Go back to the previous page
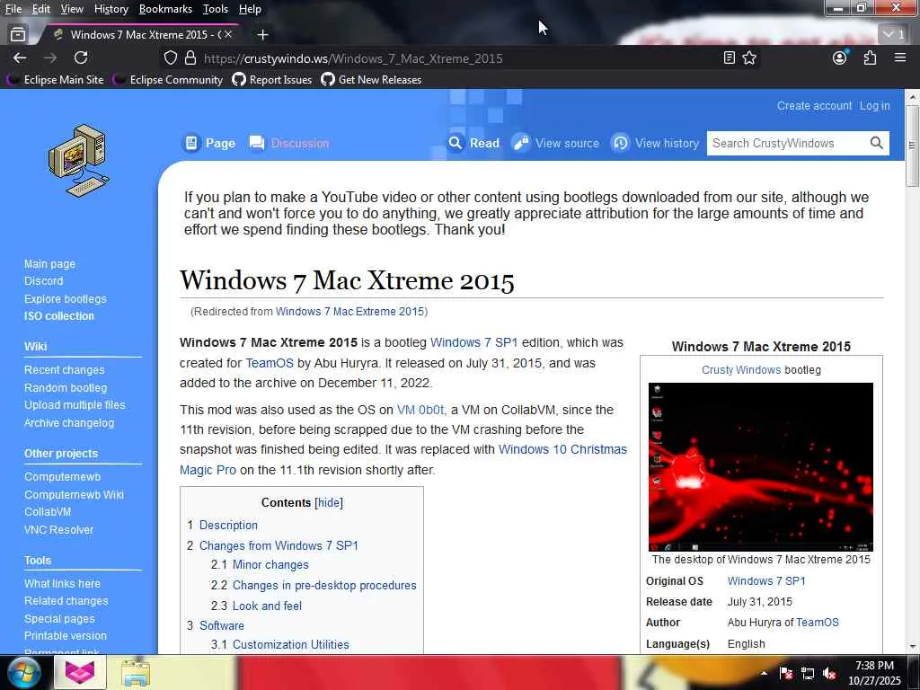 pos(20,57)
